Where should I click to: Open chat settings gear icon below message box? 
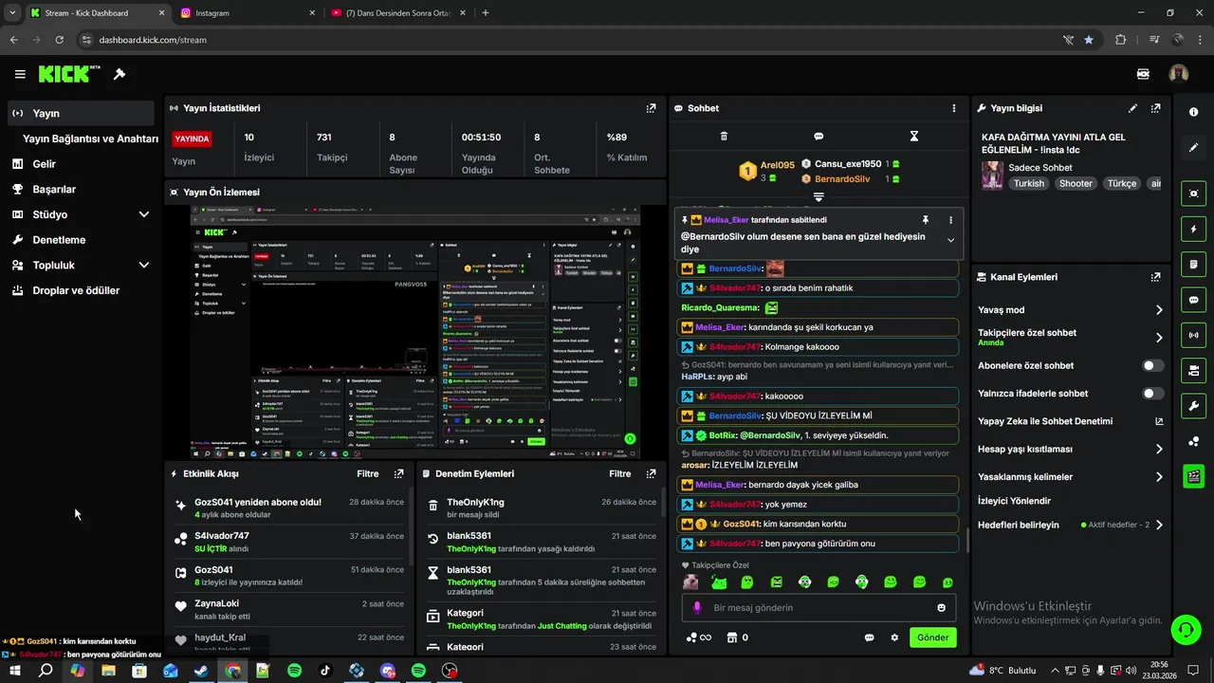click(x=894, y=637)
